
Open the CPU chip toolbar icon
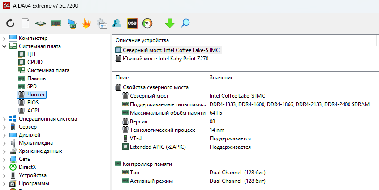(40, 23)
